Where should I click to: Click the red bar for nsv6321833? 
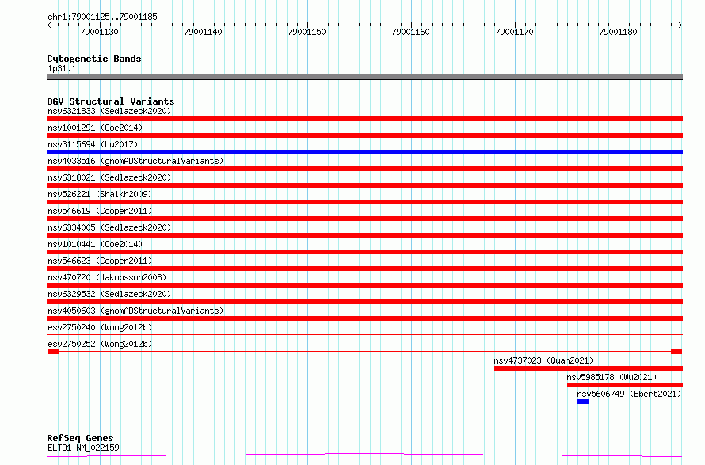364,119
